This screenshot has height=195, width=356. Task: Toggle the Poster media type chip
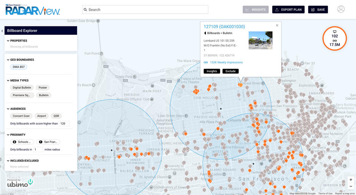coord(43,88)
